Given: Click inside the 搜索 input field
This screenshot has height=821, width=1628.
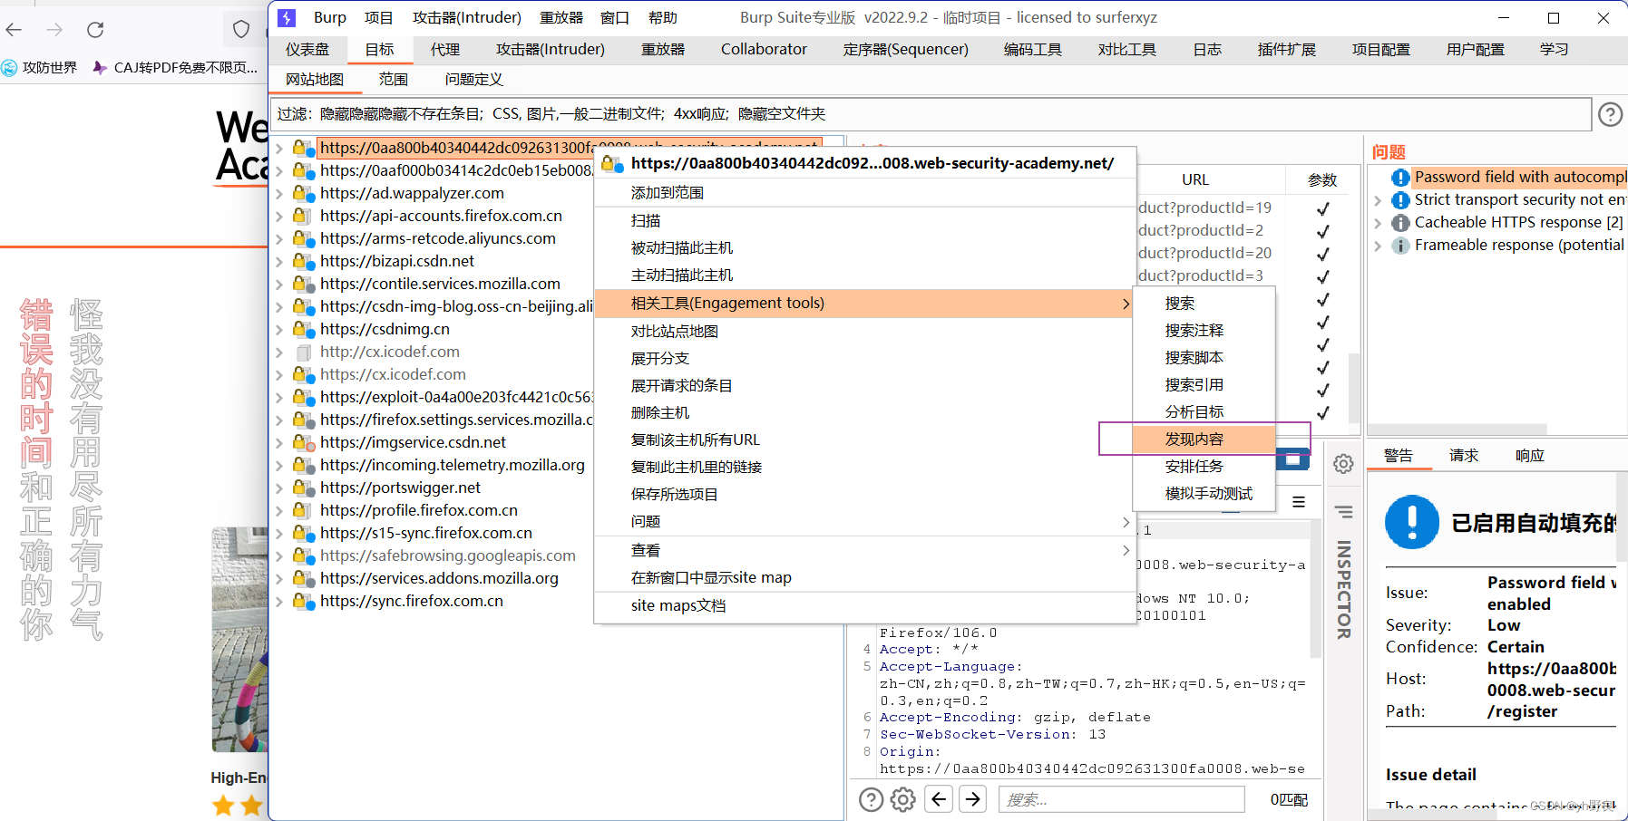Looking at the screenshot, I should coord(1121,799).
